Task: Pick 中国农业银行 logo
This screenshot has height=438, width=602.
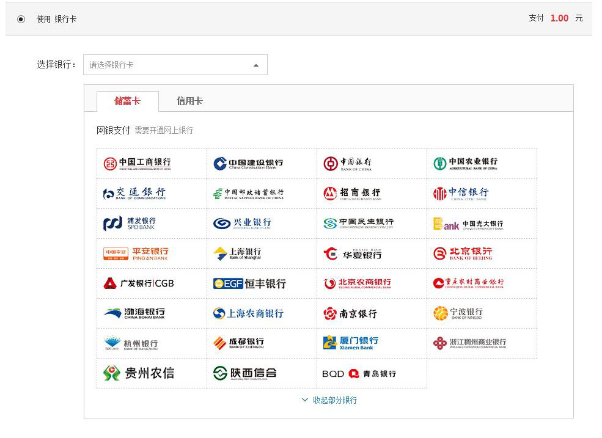Action: pos(466,163)
